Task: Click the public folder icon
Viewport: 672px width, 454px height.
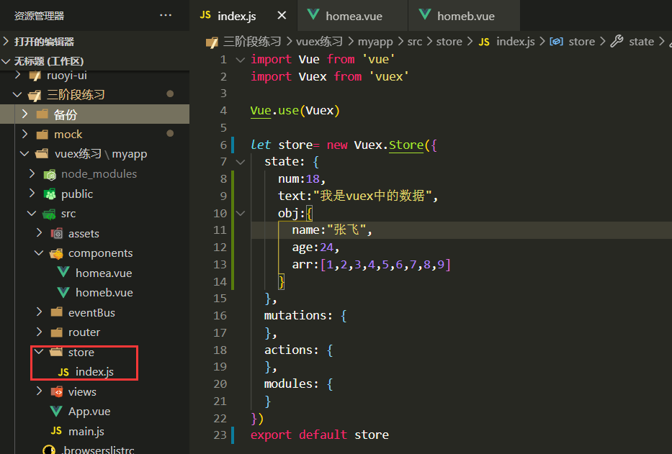Action: [50, 194]
